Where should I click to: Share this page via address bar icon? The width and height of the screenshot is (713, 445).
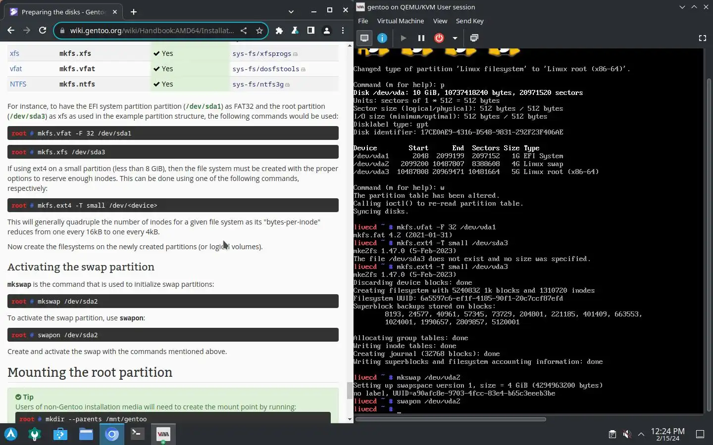244,31
